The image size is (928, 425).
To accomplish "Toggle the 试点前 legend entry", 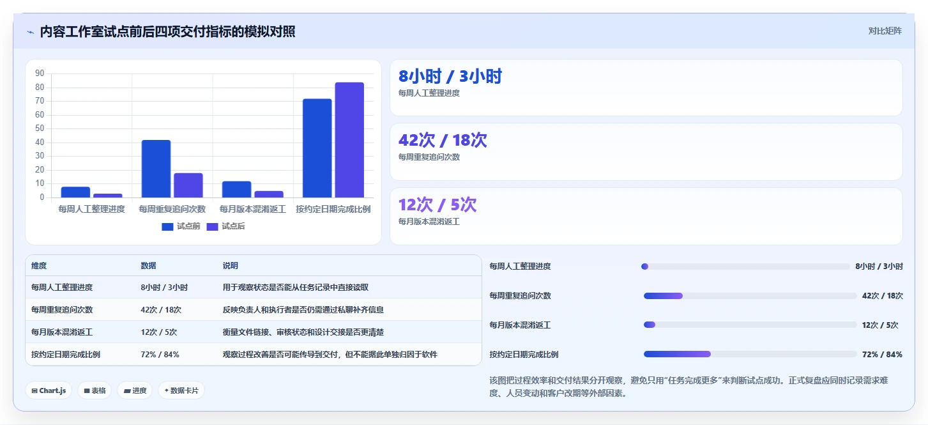I will tap(181, 226).
